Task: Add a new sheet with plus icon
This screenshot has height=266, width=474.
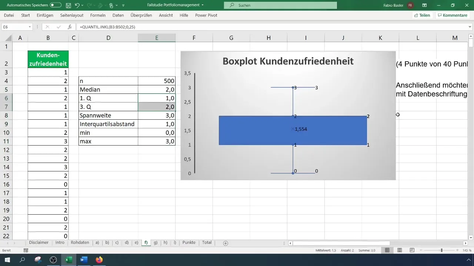Action: point(226,243)
